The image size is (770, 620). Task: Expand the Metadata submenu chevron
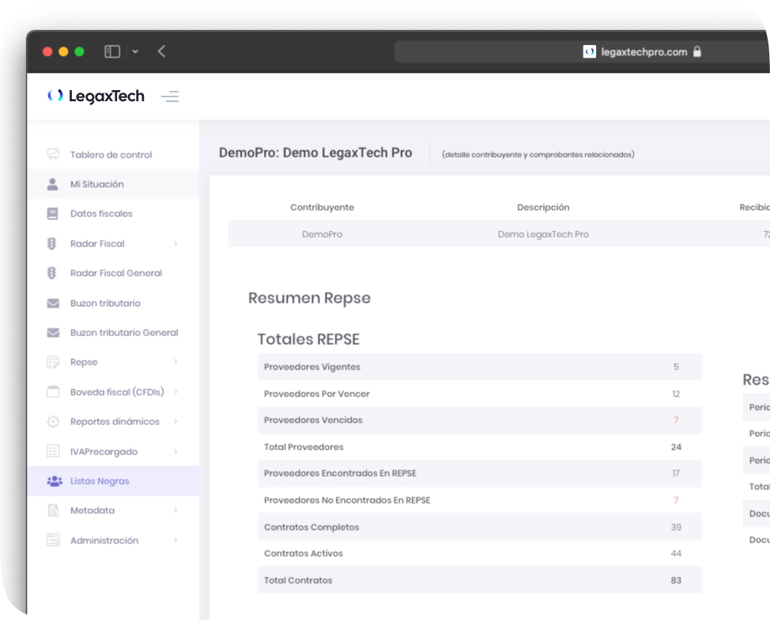tap(176, 511)
